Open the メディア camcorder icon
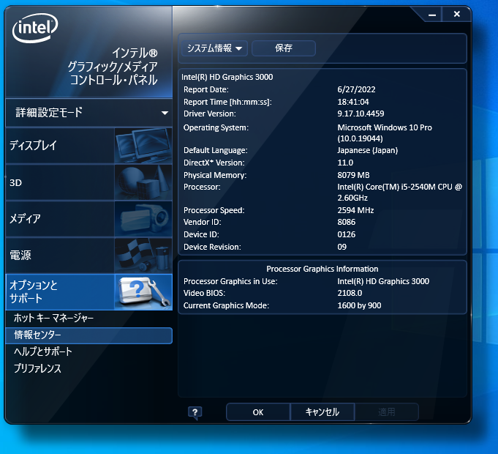This screenshot has width=498, height=454. [x=143, y=219]
